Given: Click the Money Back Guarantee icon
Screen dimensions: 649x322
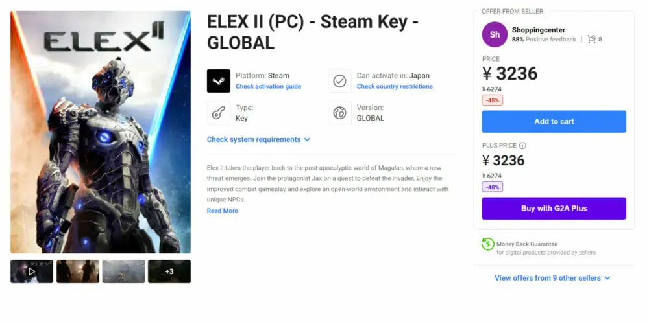Looking at the screenshot, I should (487, 244).
